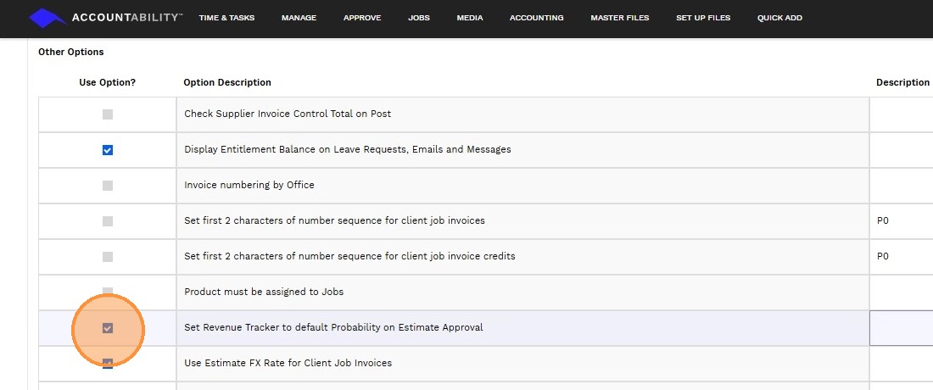Open the Quick Add menu

click(x=779, y=18)
